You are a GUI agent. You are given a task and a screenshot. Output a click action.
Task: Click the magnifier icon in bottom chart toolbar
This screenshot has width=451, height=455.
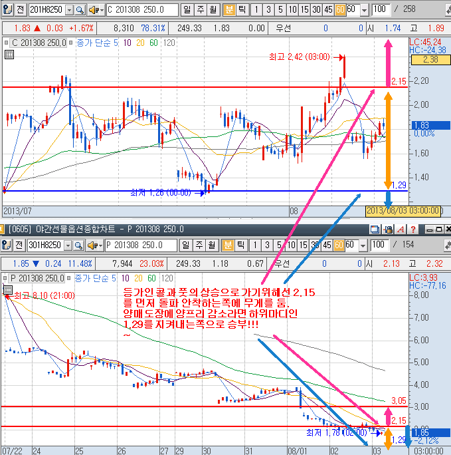click(x=79, y=245)
